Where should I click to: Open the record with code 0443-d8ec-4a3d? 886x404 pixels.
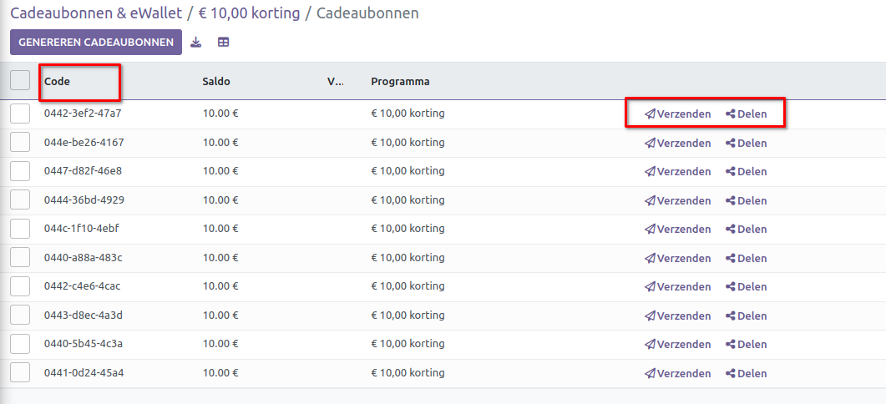coord(84,315)
